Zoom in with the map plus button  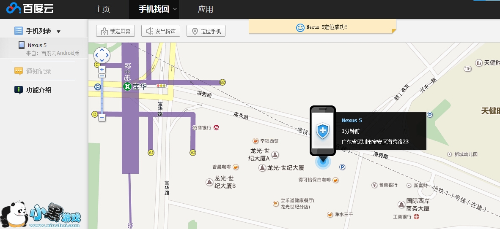pos(102,70)
